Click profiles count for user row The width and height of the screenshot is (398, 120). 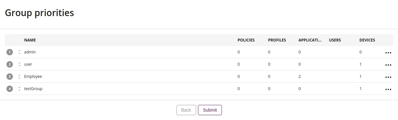[269, 64]
